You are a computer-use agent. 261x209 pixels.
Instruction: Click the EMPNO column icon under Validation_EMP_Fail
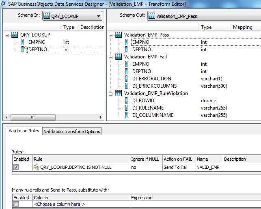pyautogui.click(x=127, y=64)
